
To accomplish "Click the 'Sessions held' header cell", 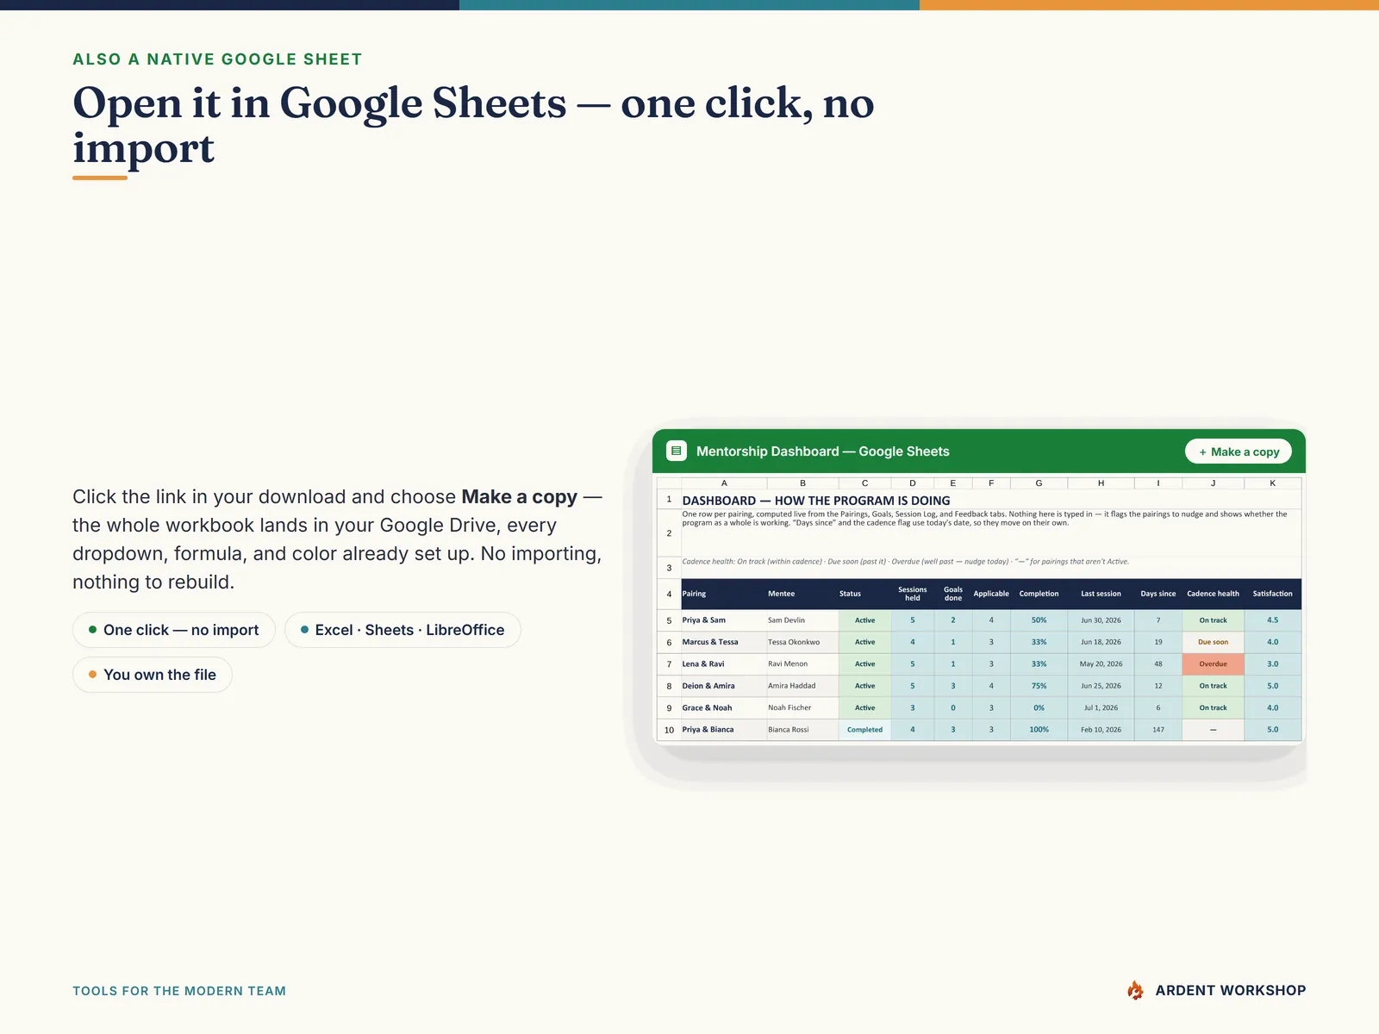I will tap(913, 594).
